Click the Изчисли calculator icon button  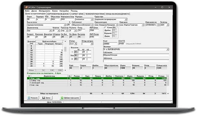(29, 98)
